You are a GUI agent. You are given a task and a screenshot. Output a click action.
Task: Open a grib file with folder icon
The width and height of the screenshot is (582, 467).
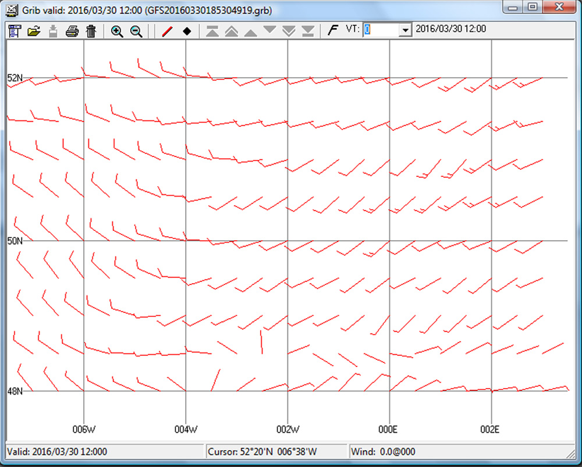click(x=33, y=31)
